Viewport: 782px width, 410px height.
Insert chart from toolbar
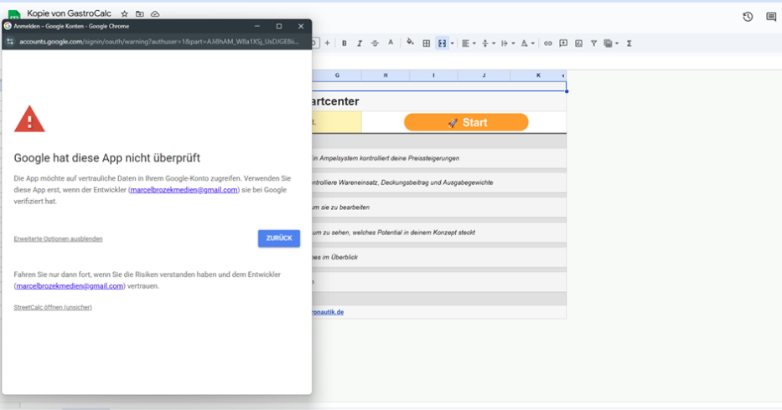point(578,44)
